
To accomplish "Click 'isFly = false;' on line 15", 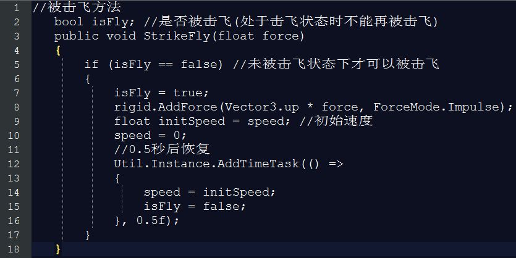I will coord(195,206).
